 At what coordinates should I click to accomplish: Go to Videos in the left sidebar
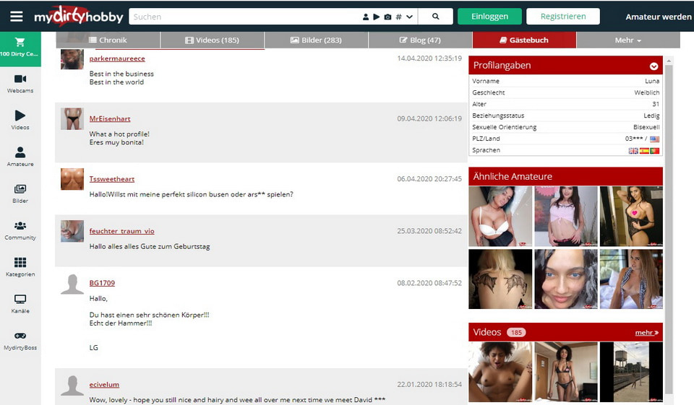[20, 116]
